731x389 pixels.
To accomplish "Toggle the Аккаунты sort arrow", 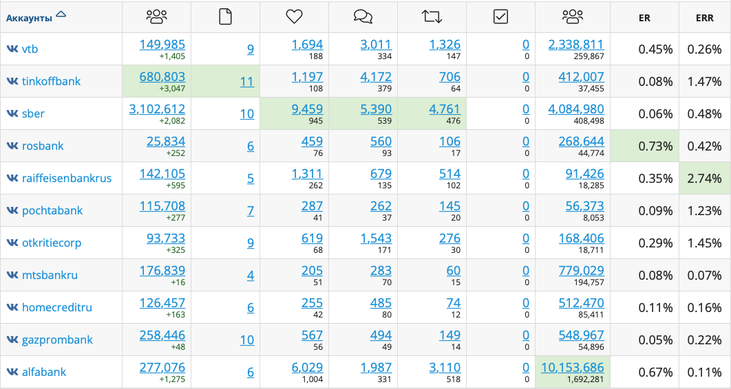I will coord(61,14).
